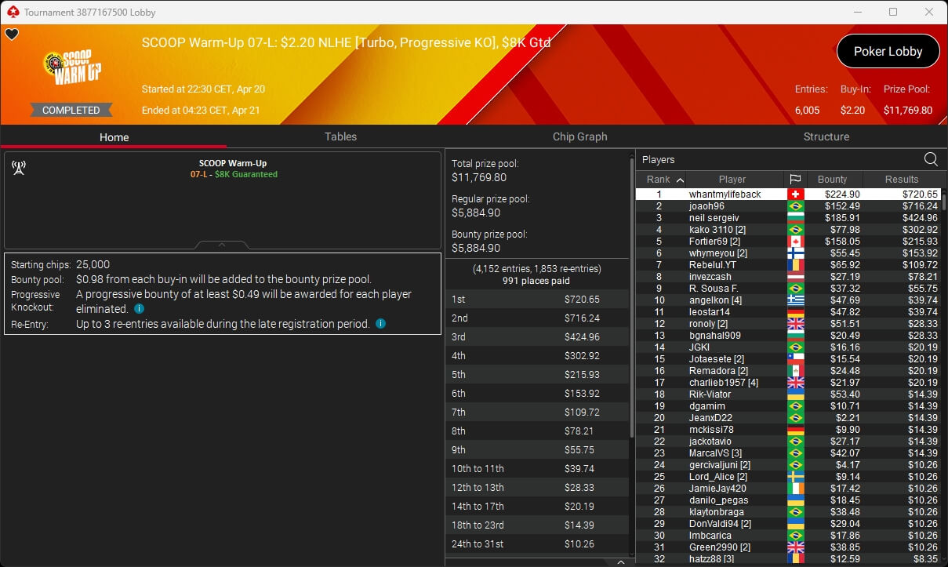Select player row kako 3110 [2]
This screenshot has width=948, height=567.
click(x=788, y=230)
